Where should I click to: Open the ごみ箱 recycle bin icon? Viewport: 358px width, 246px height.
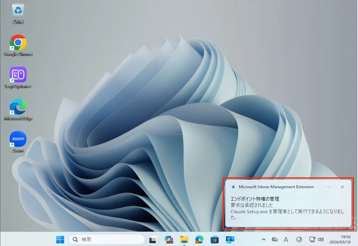click(x=18, y=14)
